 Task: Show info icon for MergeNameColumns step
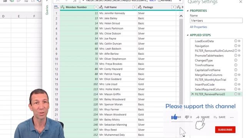tap(236, 75)
